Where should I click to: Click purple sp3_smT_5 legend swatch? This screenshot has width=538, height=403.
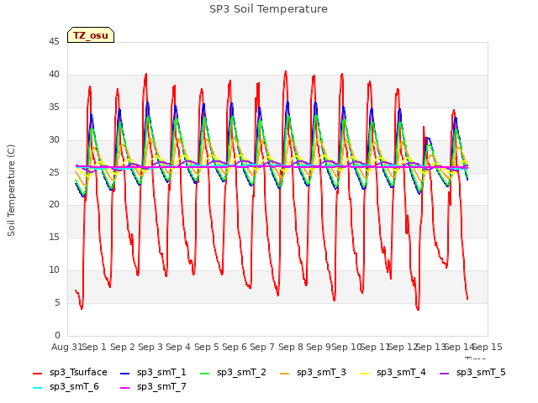(445, 373)
